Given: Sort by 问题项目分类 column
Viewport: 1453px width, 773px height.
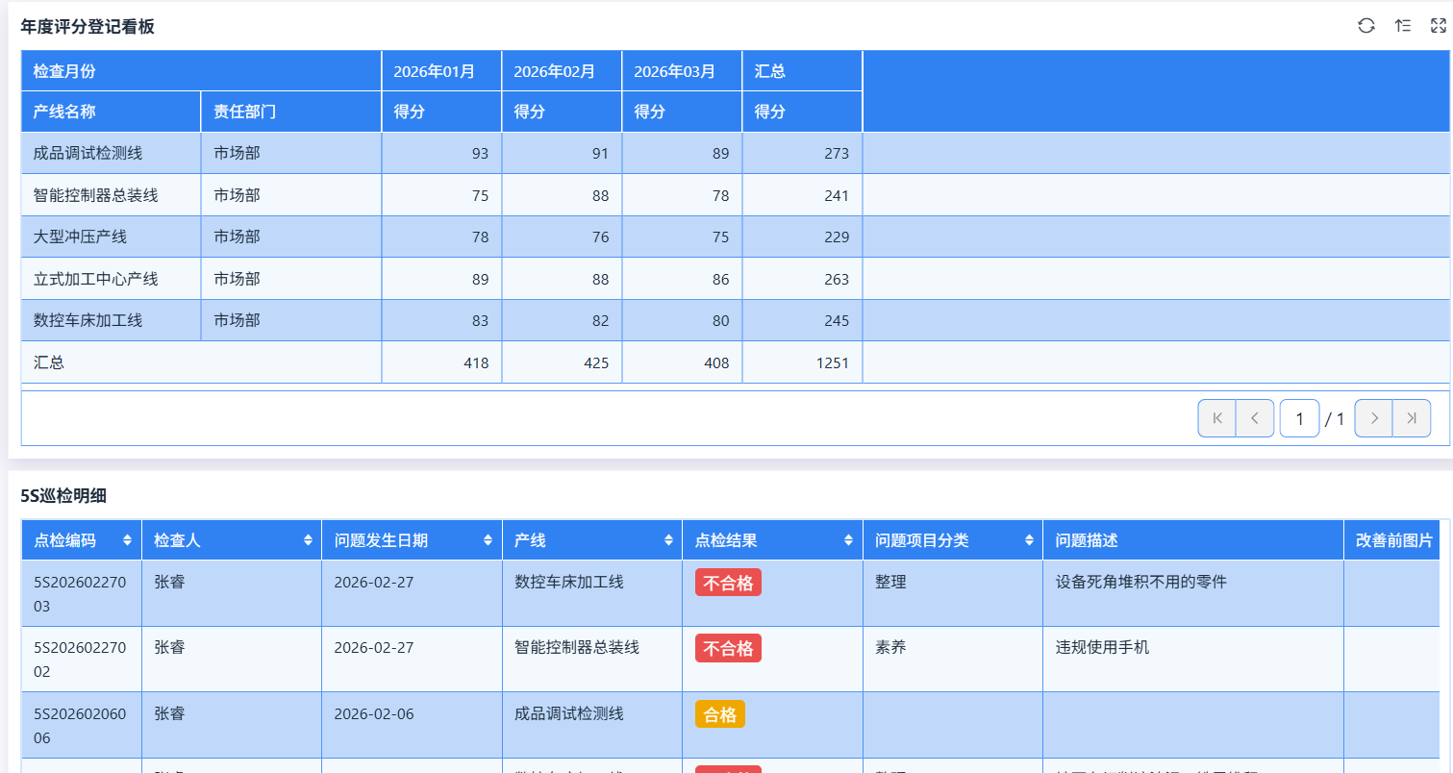Looking at the screenshot, I should pyautogui.click(x=1029, y=540).
